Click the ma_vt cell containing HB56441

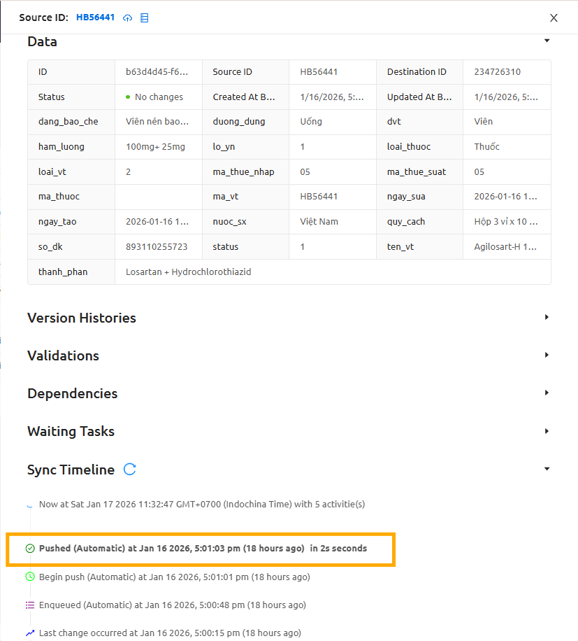click(x=318, y=197)
